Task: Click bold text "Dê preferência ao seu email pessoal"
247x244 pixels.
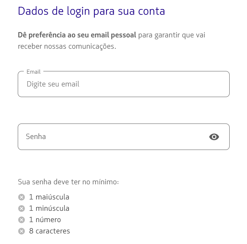Action: (x=77, y=36)
